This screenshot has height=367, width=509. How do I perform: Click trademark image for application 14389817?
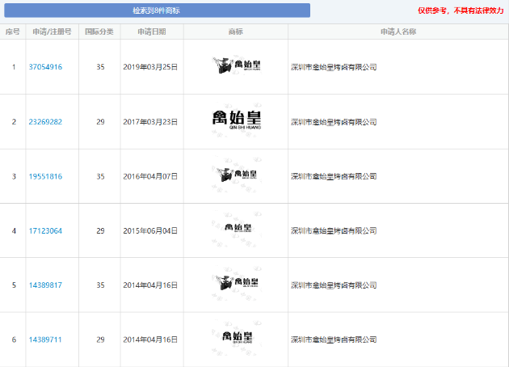pos(235,284)
